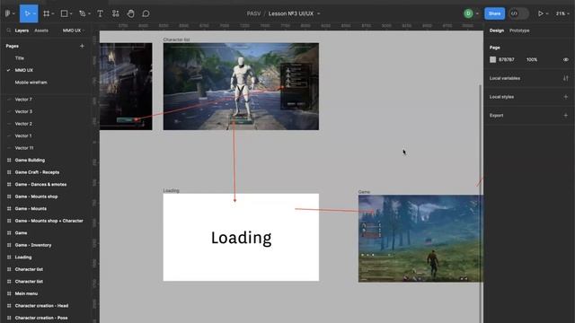Toggle Dev Mode switch
575x323 pixels.
(518, 13)
